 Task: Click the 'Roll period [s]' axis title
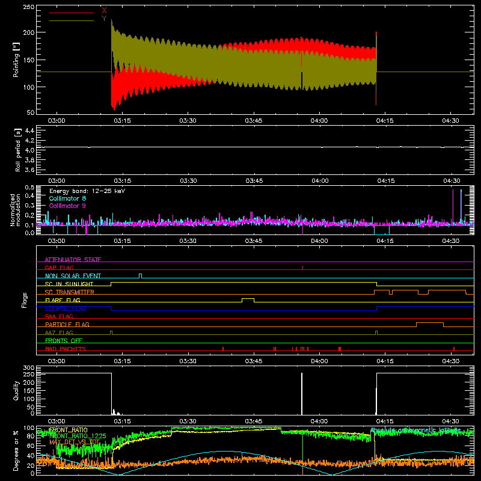click(18, 150)
